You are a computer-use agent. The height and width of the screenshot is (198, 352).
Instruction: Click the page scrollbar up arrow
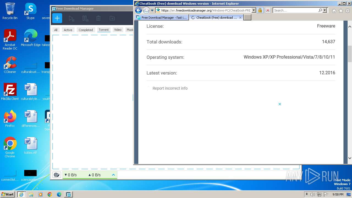click(x=350, y=27)
